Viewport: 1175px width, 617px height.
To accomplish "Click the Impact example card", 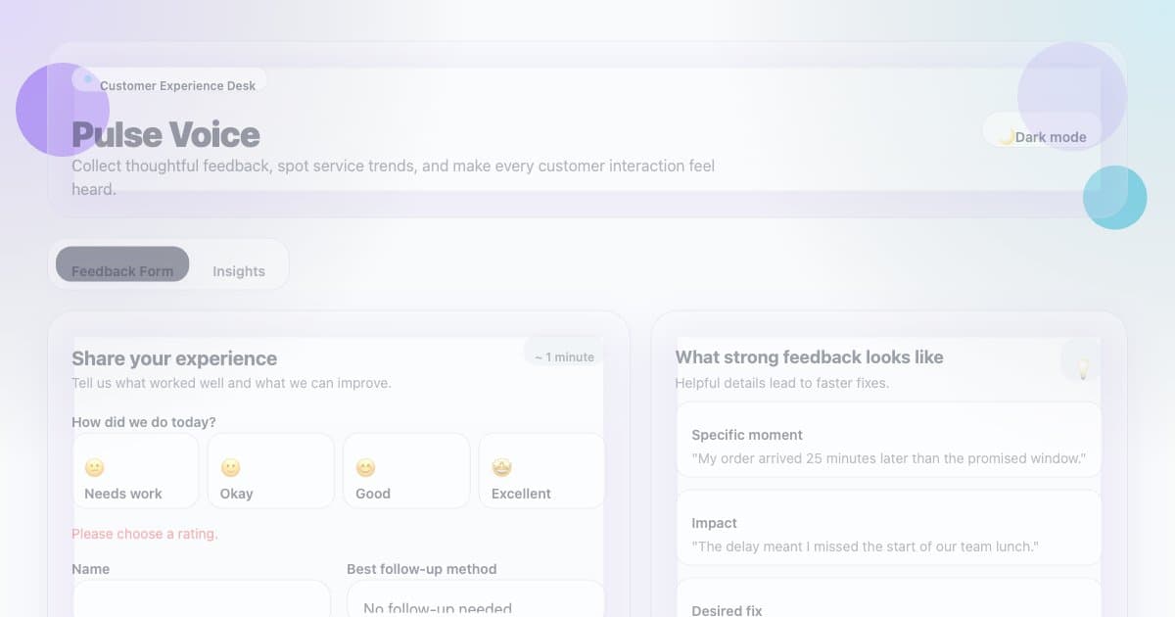I will [889, 529].
